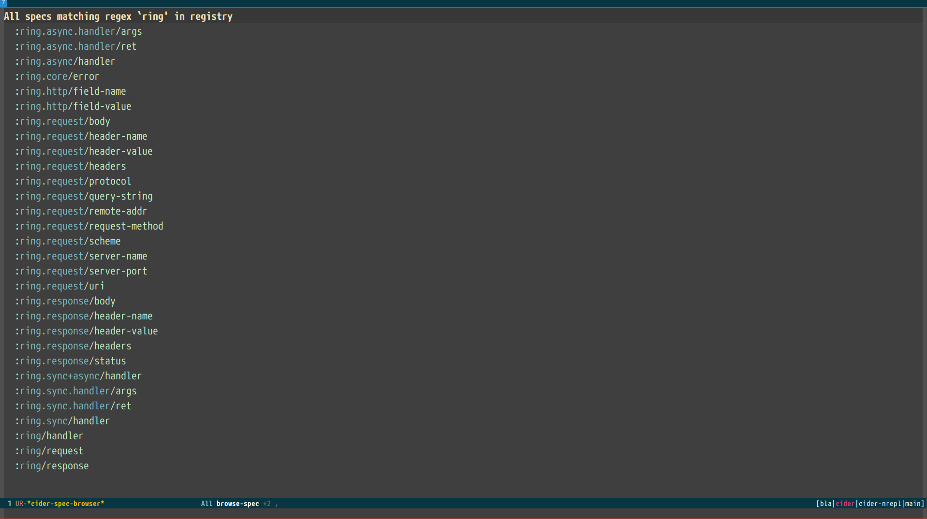
Task: Open the :ring.response/status spec
Action: (71, 361)
